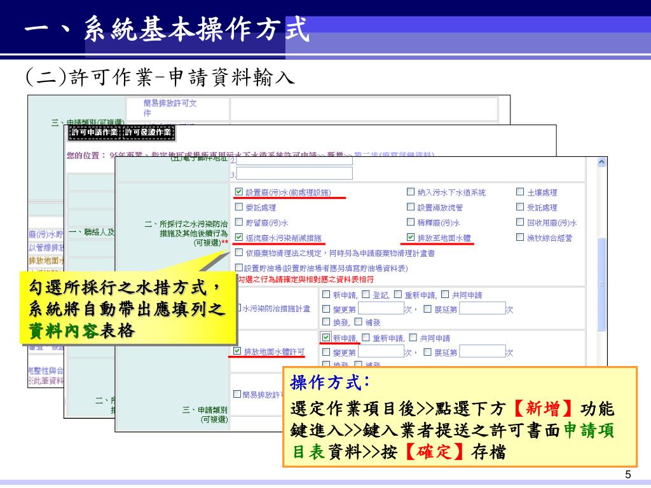Select the 受託處理 checkbox

tap(520, 207)
